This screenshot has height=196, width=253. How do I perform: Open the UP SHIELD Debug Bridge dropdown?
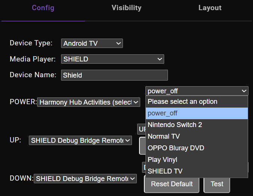tap(80, 141)
